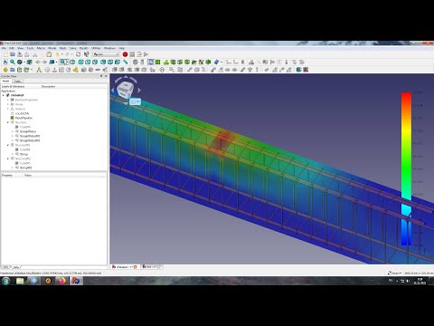Open the Macros dialog icon
434x326 pixels.
coord(139,54)
